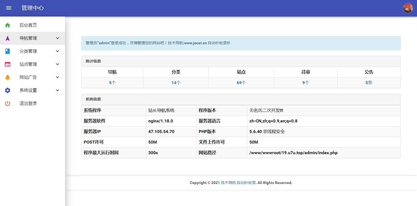
Task: Expand the 系统设置 chevron
Action: pyautogui.click(x=57, y=90)
